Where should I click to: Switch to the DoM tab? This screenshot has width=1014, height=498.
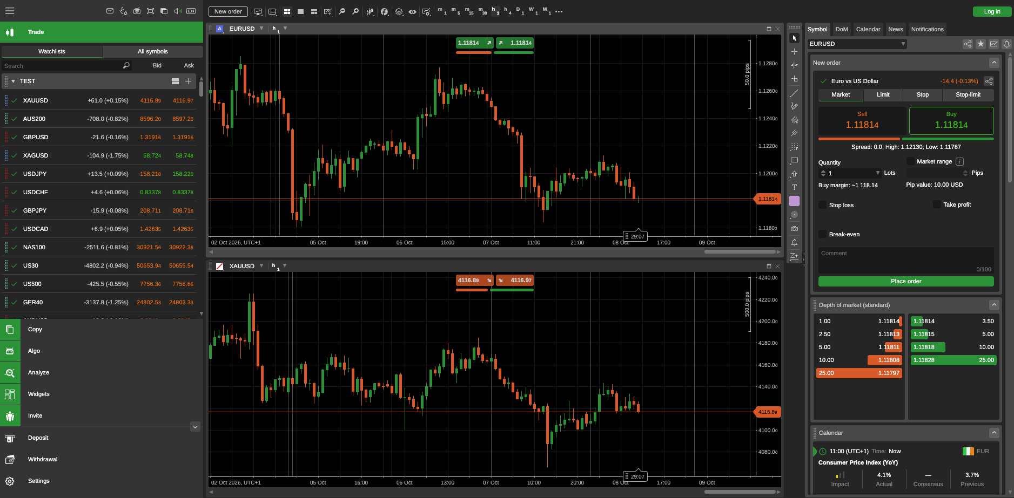coord(842,29)
